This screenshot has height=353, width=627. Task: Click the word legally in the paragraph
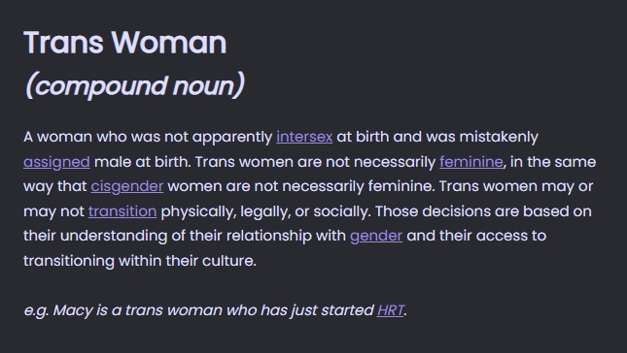tap(265, 211)
